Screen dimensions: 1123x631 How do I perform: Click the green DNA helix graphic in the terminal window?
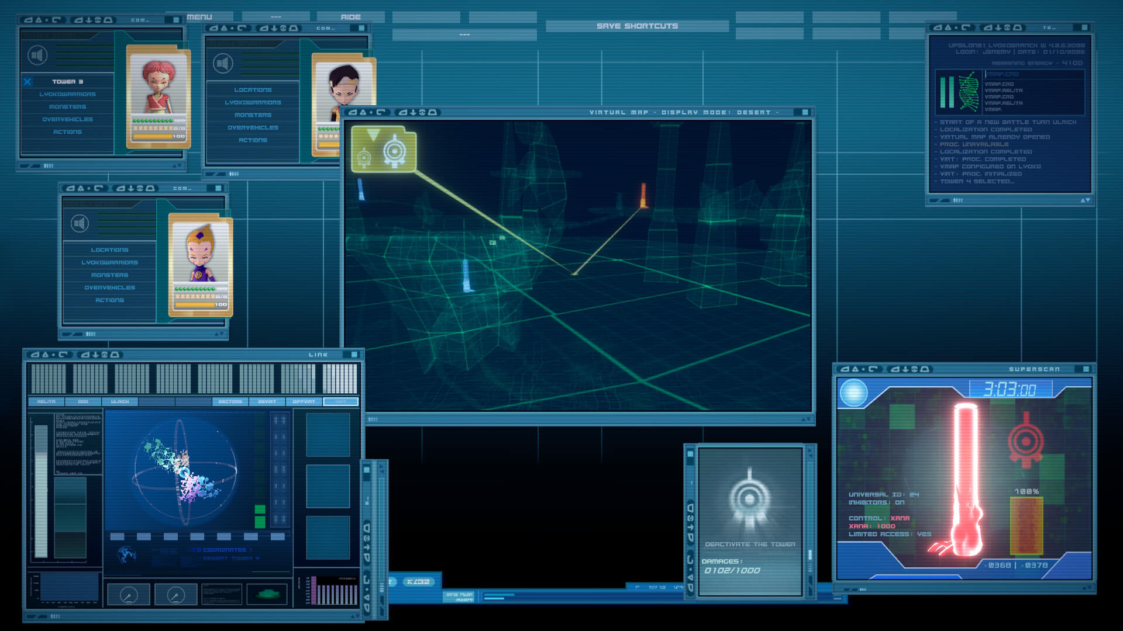[x=969, y=92]
